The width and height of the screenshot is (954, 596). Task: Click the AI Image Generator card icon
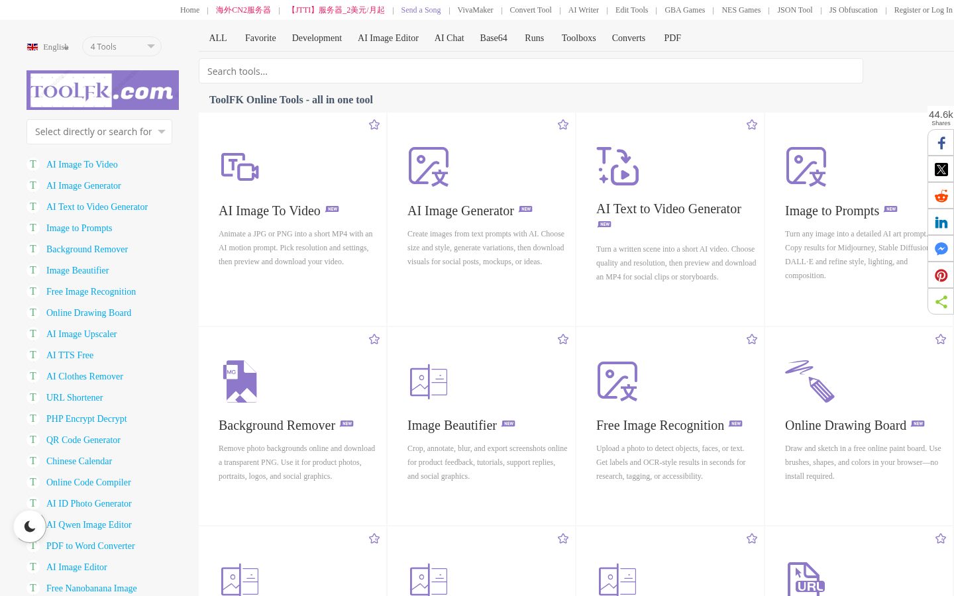429,167
